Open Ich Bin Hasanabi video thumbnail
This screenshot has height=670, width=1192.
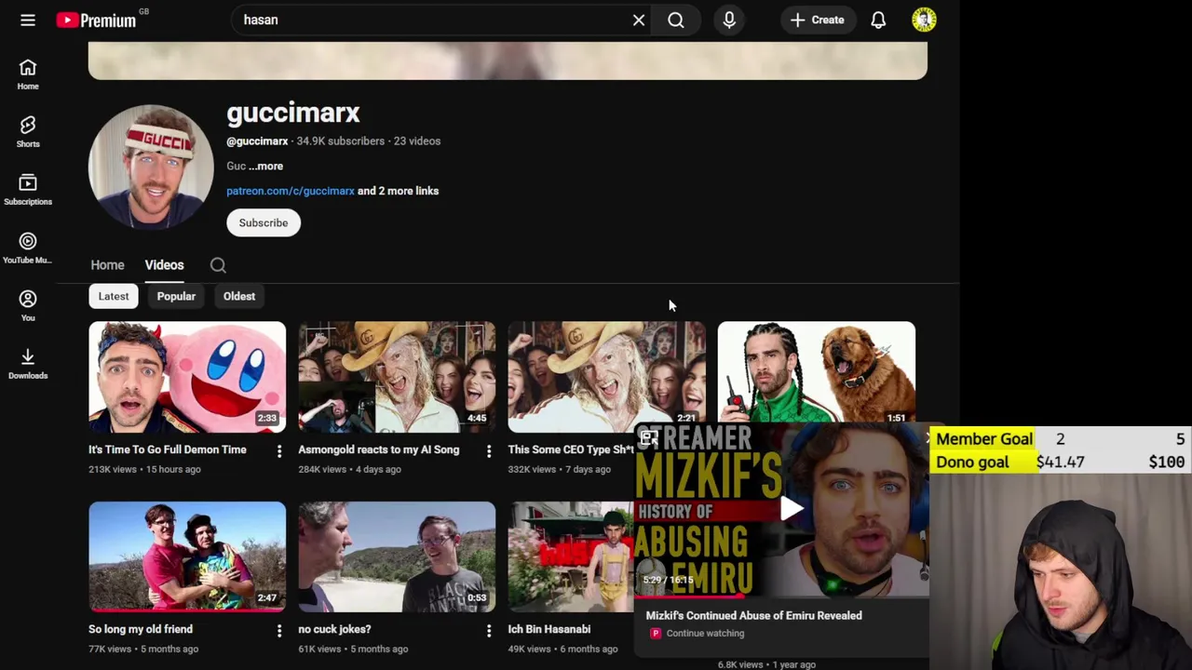point(571,556)
